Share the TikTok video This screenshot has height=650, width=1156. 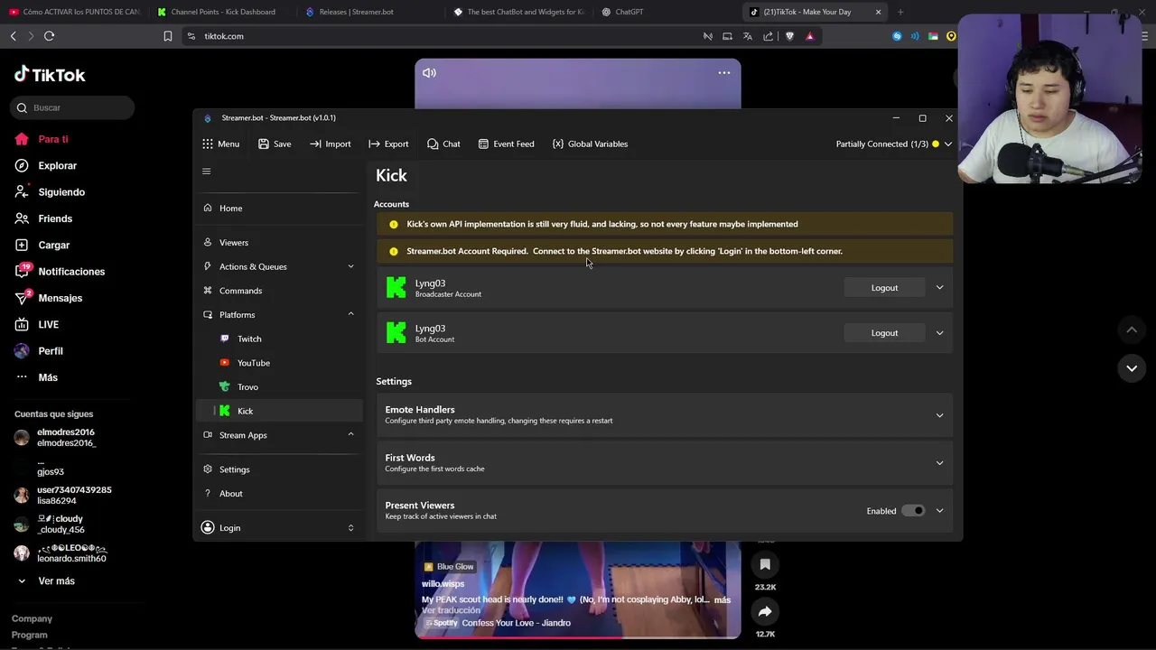click(x=765, y=611)
